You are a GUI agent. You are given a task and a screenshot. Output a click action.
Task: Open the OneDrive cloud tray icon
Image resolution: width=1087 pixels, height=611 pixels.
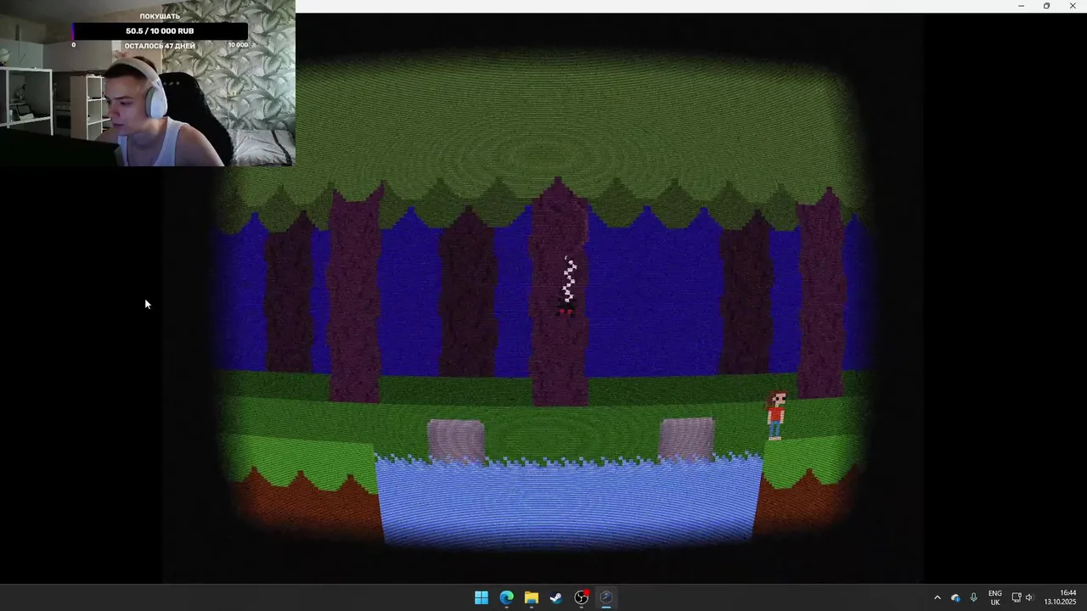click(955, 597)
